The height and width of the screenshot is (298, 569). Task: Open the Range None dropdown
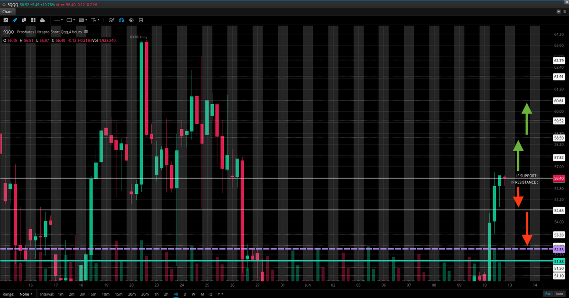click(26, 294)
